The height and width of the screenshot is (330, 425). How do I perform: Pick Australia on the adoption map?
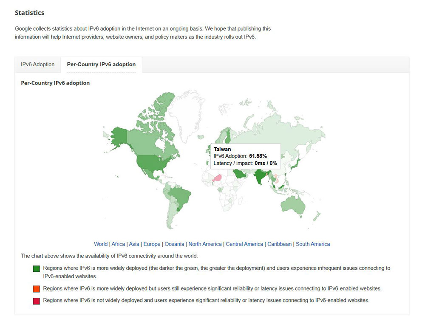click(293, 205)
